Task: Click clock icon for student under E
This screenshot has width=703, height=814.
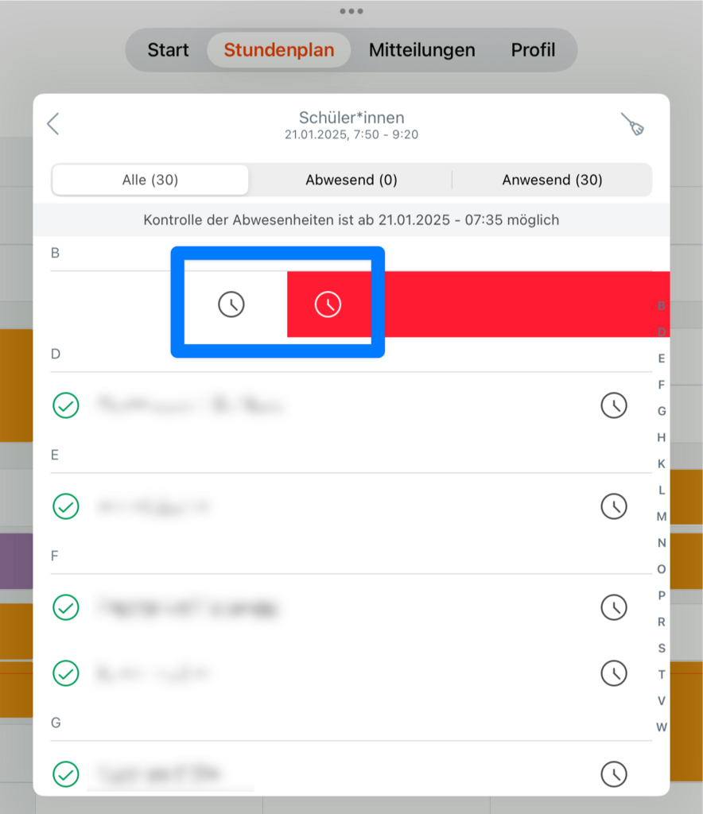Action: pos(614,506)
